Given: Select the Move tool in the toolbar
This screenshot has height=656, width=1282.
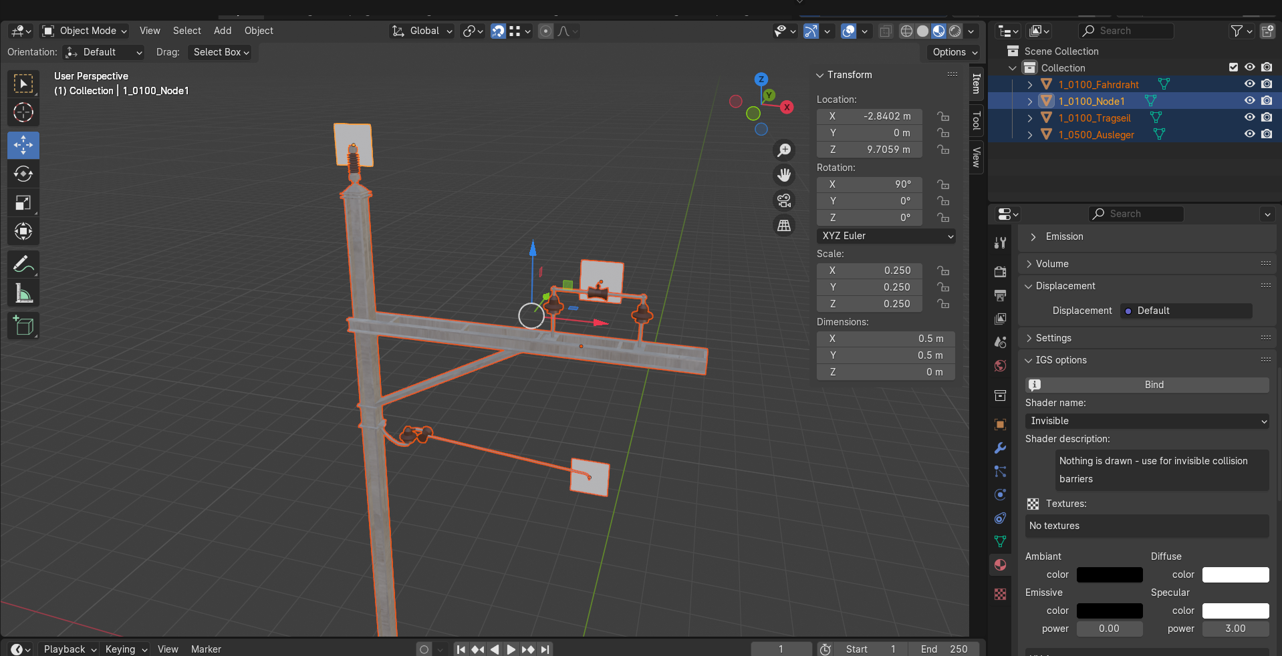Looking at the screenshot, I should coord(23,145).
